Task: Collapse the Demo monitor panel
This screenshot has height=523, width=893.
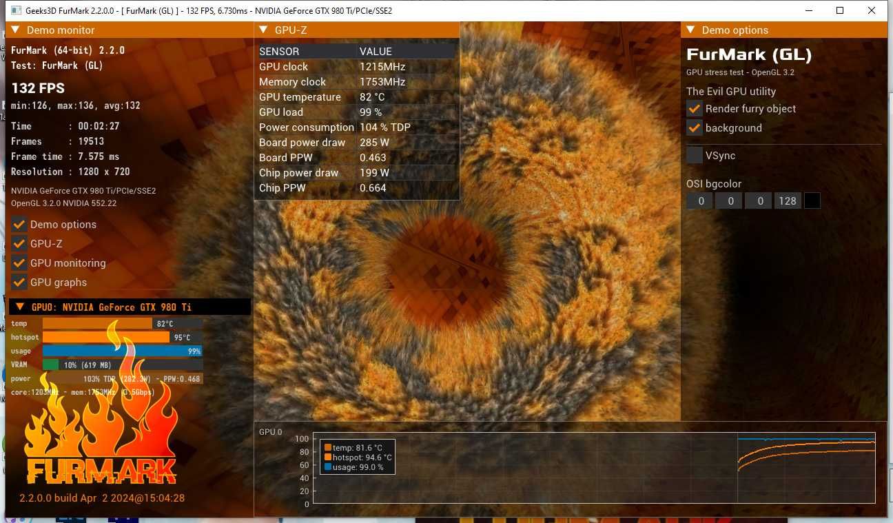Action: (x=15, y=30)
